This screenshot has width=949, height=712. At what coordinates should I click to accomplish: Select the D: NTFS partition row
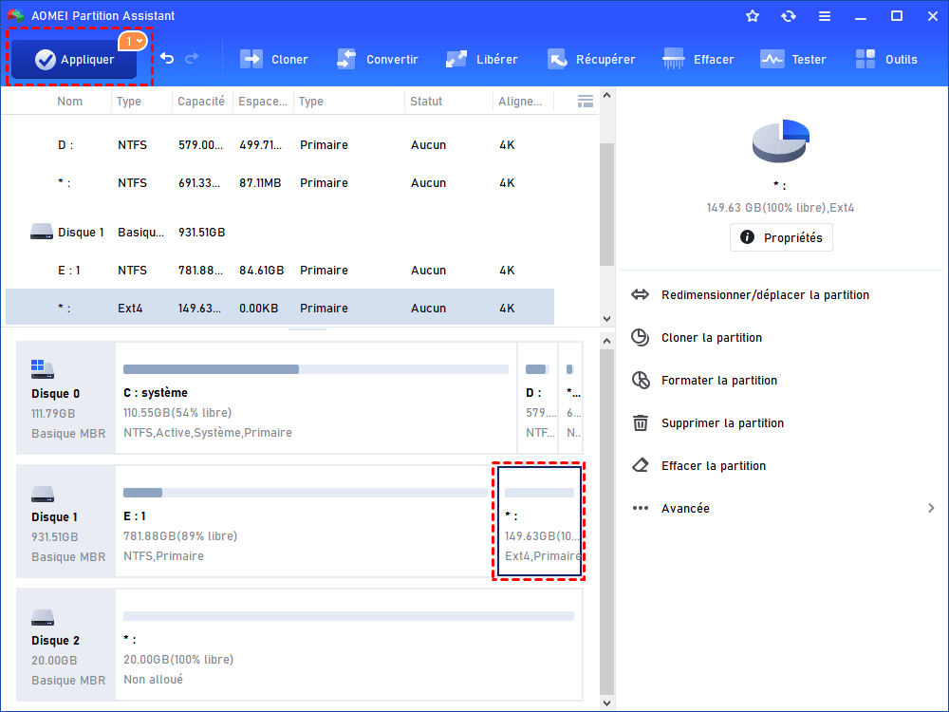[x=280, y=144]
